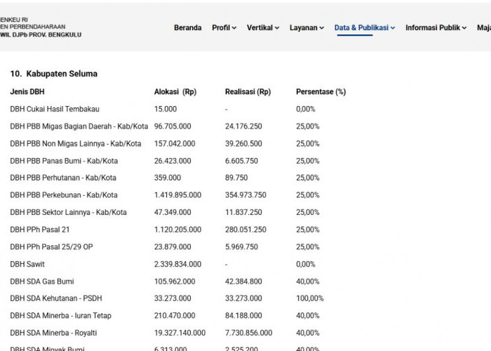Click the Alokasi (Rp) column header
491x351 pixels.
tap(175, 92)
